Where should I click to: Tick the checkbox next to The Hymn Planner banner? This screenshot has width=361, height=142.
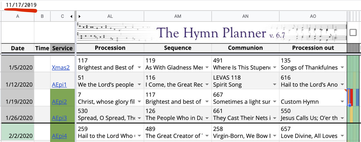tap(353, 32)
